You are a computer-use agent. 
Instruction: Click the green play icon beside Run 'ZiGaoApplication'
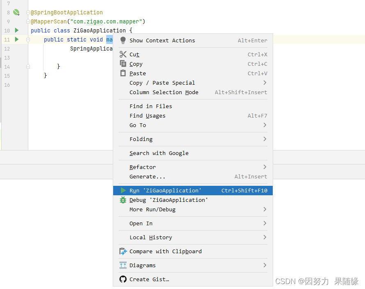[x=123, y=191]
